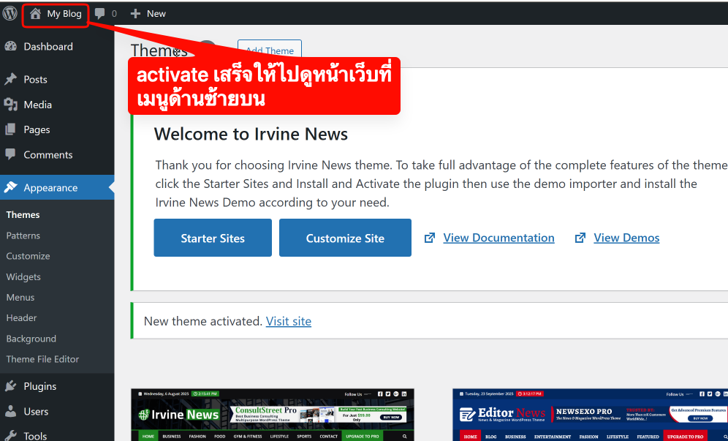This screenshot has height=441, width=728.
Task: Open Dashboard from the sidebar
Action: click(x=48, y=46)
